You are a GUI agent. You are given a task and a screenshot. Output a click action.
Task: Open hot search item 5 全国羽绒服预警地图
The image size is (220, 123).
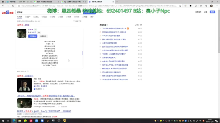pyautogui.click(x=109, y=43)
